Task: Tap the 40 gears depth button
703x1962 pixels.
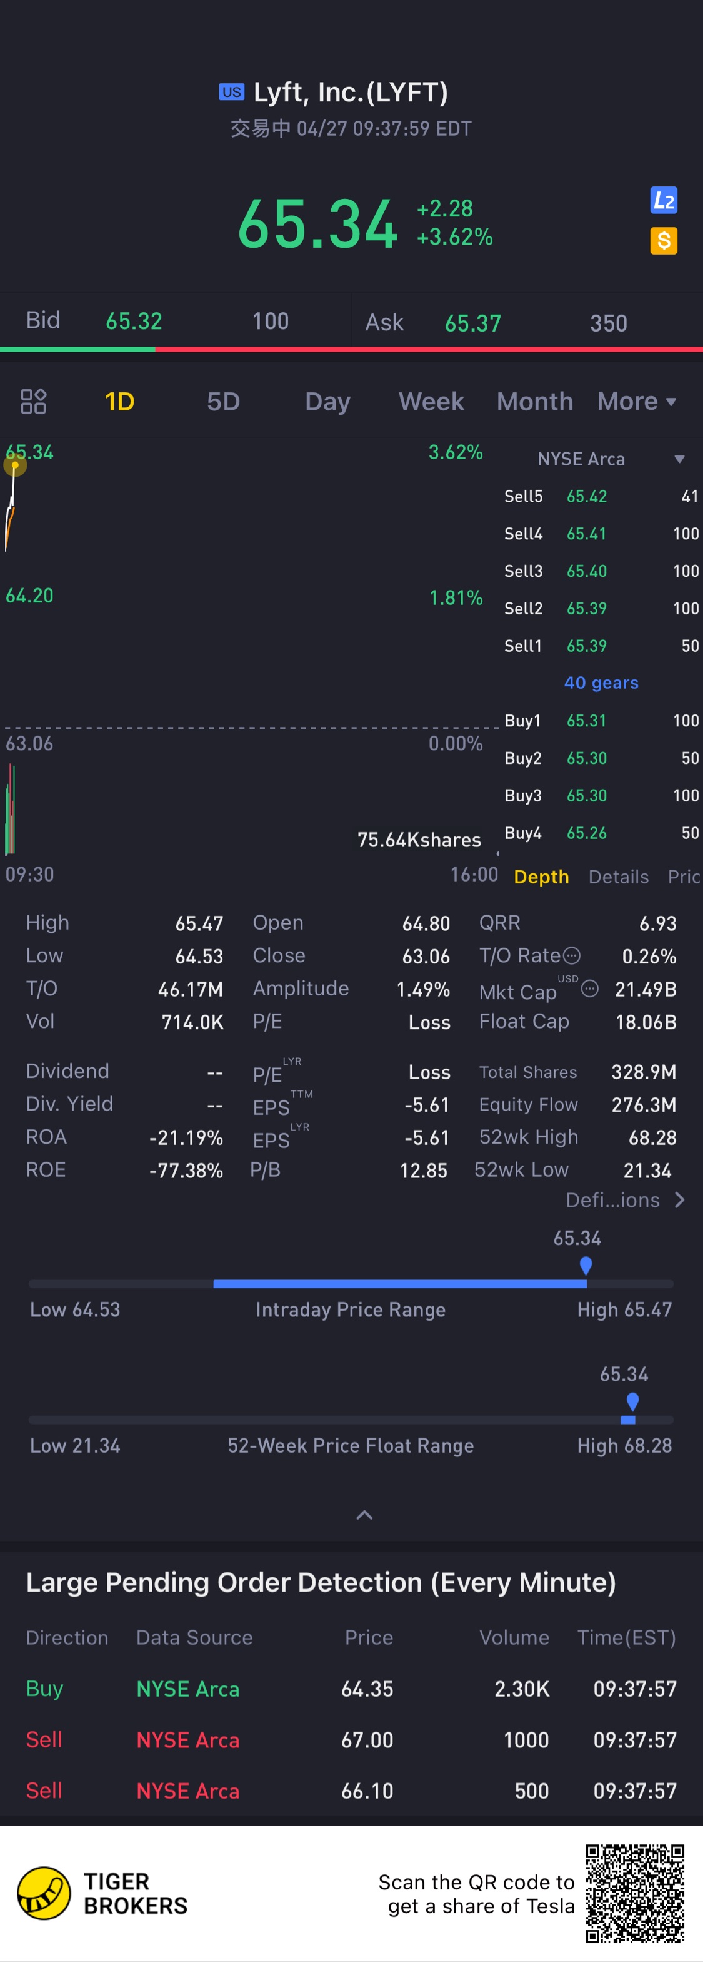Action: 601,683
